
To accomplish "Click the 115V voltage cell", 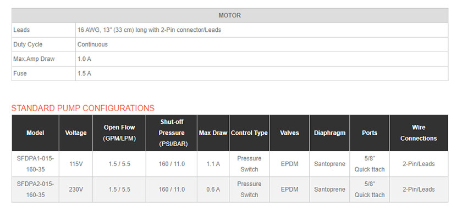I will [x=76, y=164].
